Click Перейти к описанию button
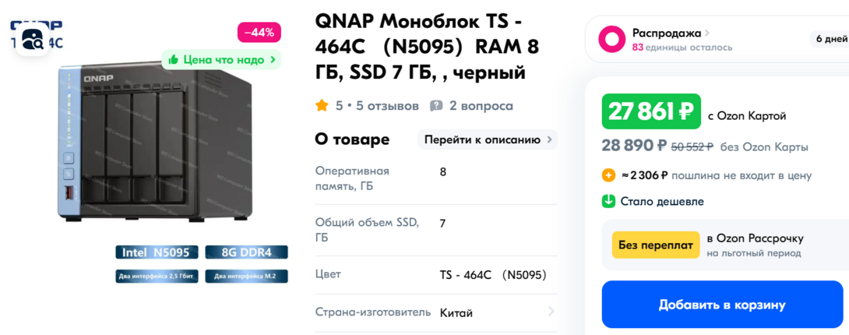 pos(488,139)
